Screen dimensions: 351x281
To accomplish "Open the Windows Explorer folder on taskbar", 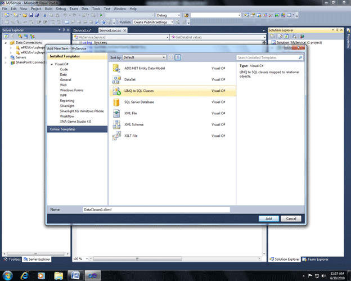I will pos(58,275).
